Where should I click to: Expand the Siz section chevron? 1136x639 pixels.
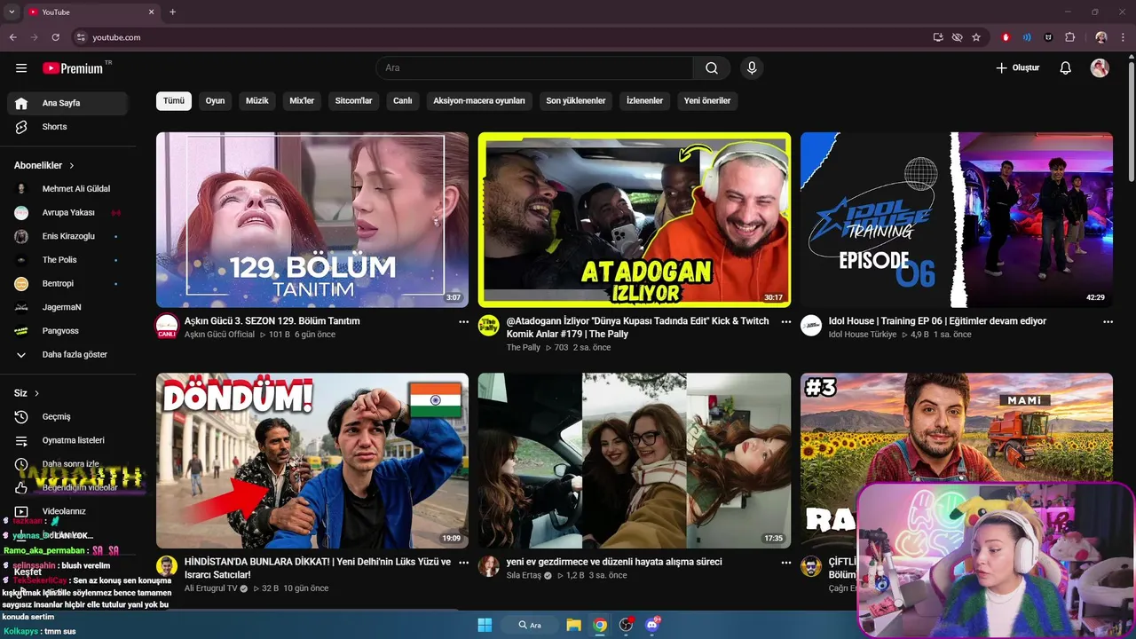(36, 393)
